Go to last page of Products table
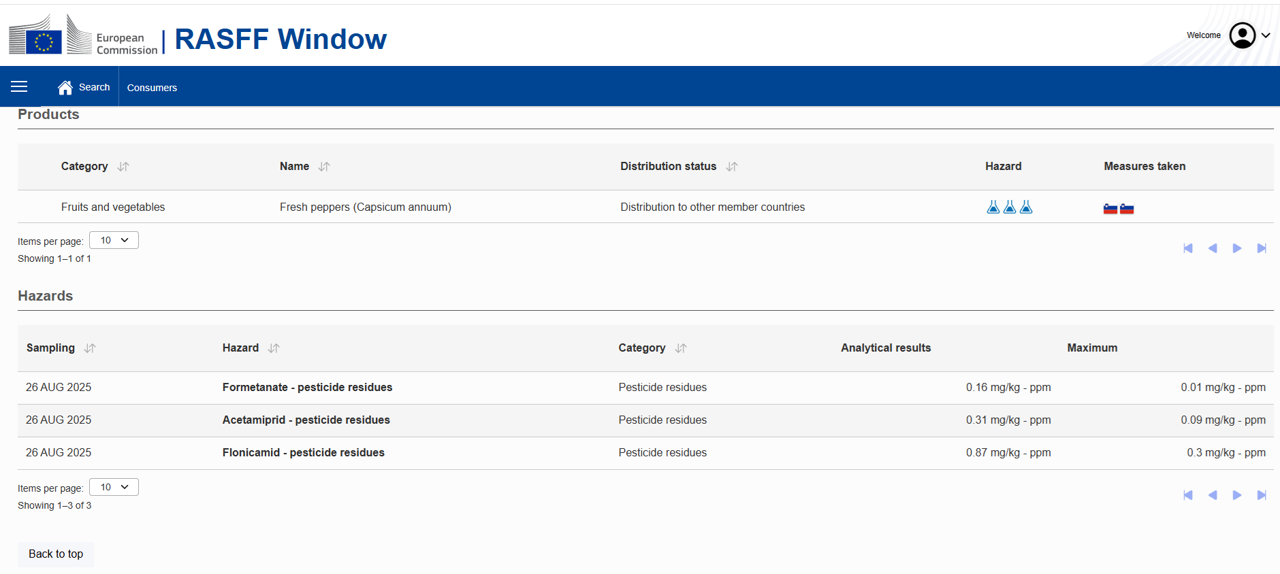The image size is (1280, 574). tap(1261, 248)
